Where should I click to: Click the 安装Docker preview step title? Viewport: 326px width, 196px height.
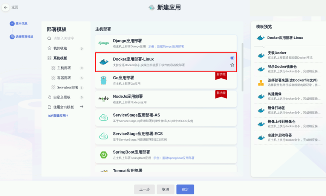point(277,53)
